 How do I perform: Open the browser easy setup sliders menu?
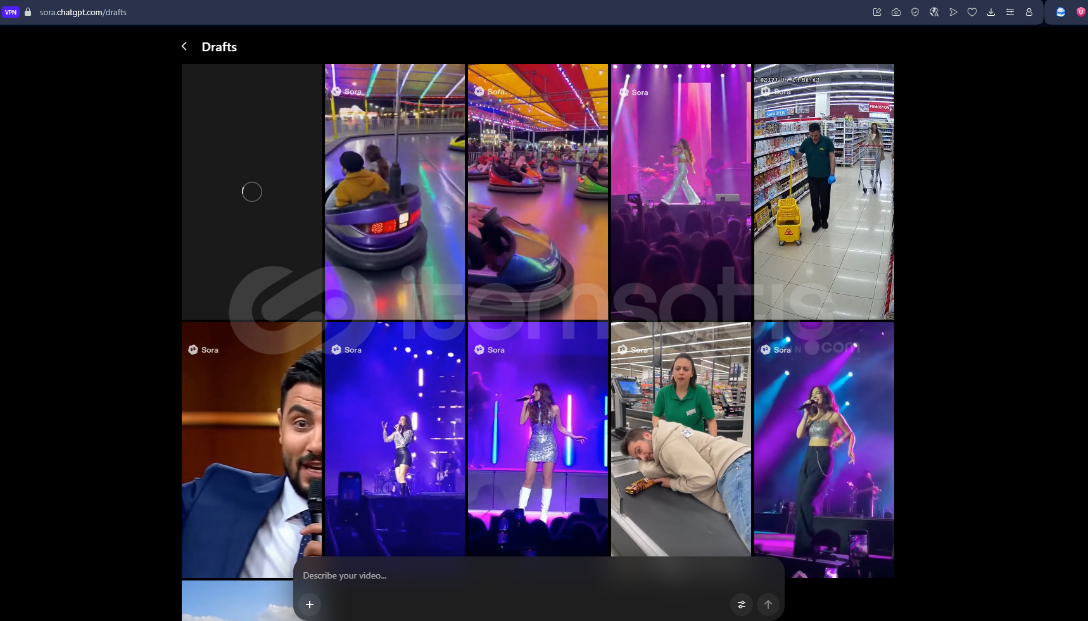pos(1010,12)
